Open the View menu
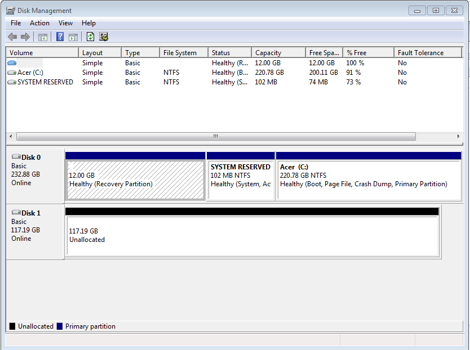 [65, 23]
